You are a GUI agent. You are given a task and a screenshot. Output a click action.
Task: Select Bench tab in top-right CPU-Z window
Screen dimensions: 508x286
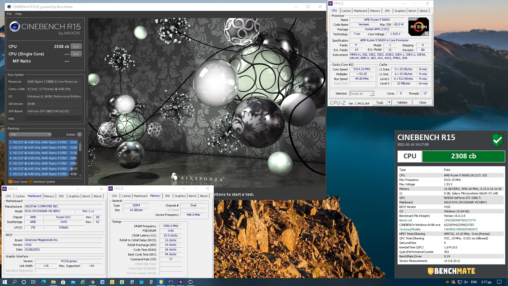[x=412, y=11]
